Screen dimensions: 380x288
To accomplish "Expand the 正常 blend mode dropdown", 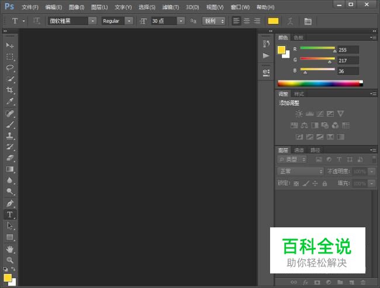I will click(300, 171).
